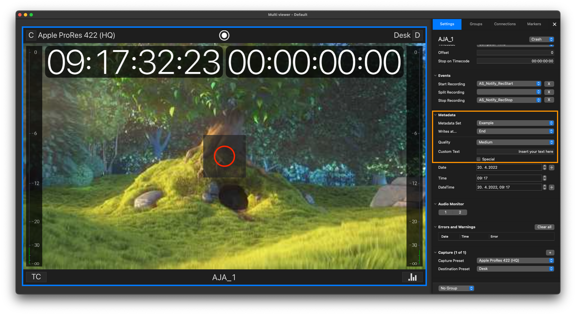Viewport: 576px width, 315px height.
Task: Open the Split Recording event dropdown
Action: [x=509, y=92]
